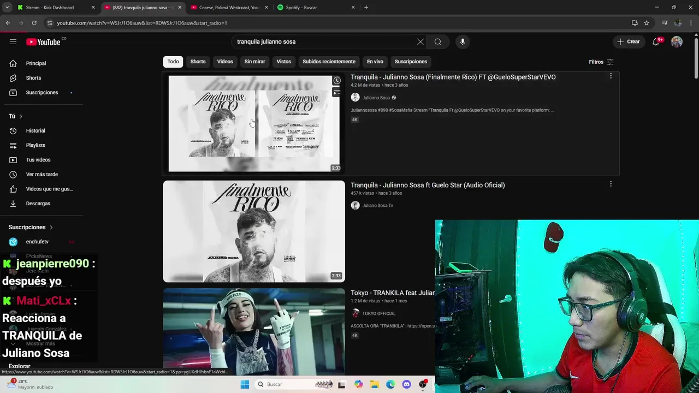This screenshot has height=393, width=699.
Task: Select the Subidos recientemente chip
Action: [x=329, y=62]
